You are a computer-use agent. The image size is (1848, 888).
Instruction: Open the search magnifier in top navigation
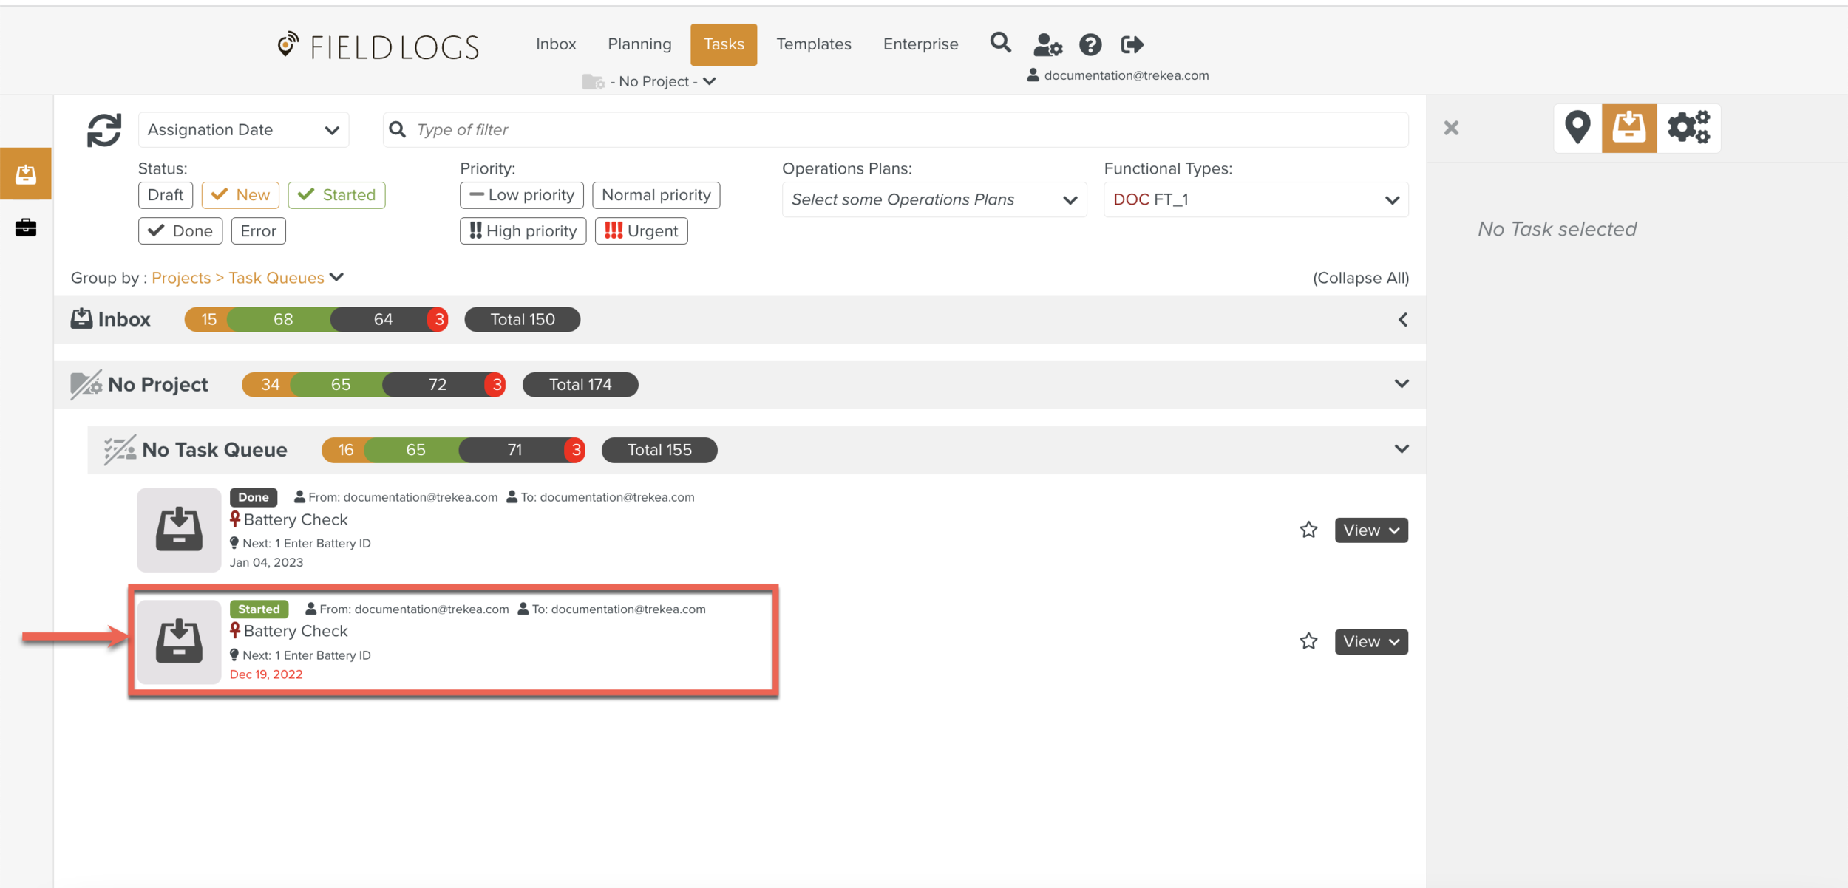[1000, 44]
